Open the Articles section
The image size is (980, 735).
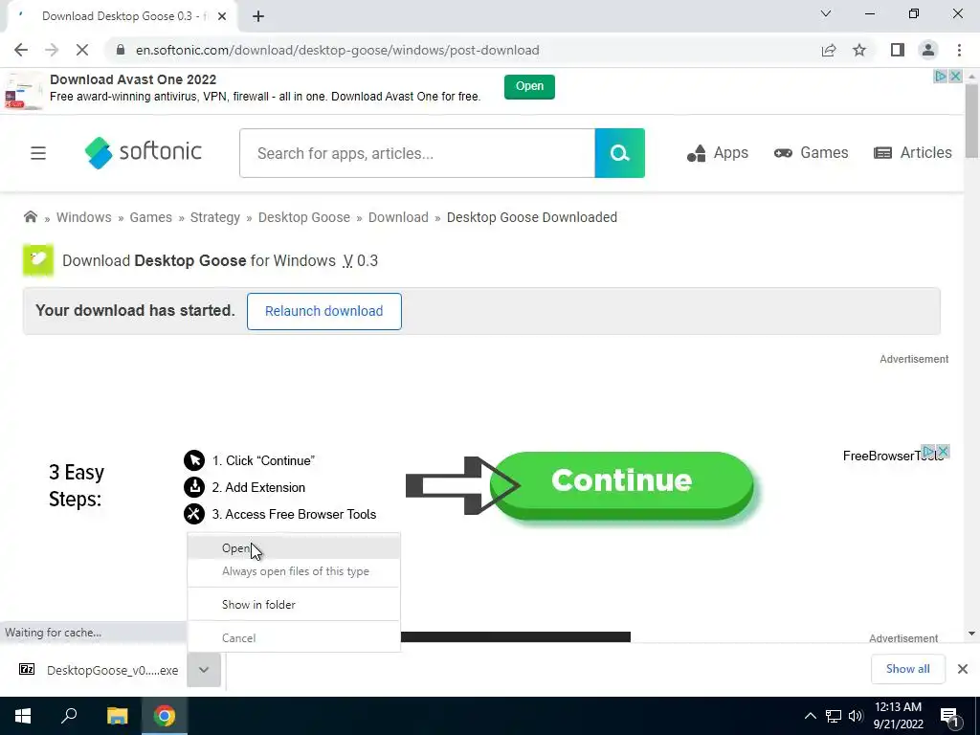click(x=912, y=153)
